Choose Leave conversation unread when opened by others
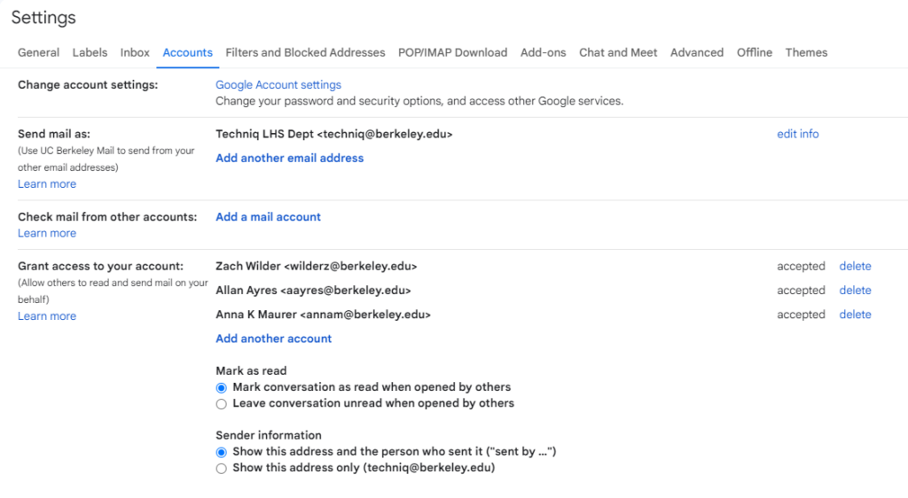Image resolution: width=908 pixels, height=498 pixels. pos(222,404)
